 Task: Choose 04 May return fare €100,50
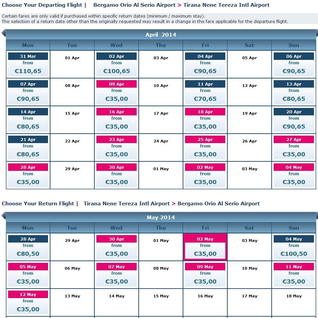coord(294,247)
